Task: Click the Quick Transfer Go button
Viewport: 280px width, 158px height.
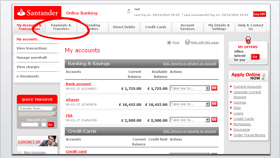Action: point(50,125)
